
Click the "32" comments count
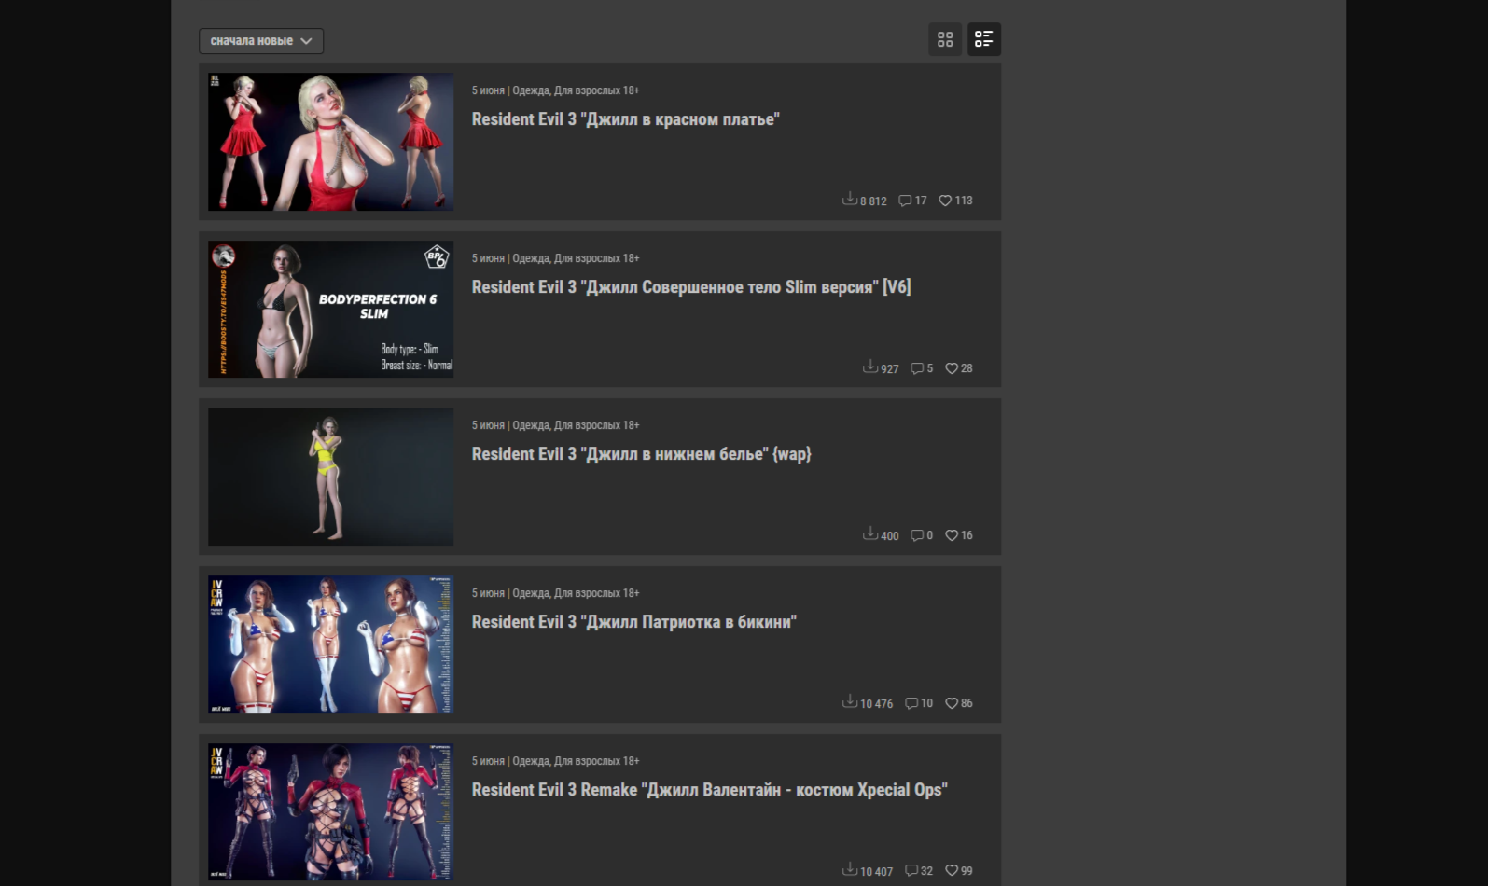(926, 871)
